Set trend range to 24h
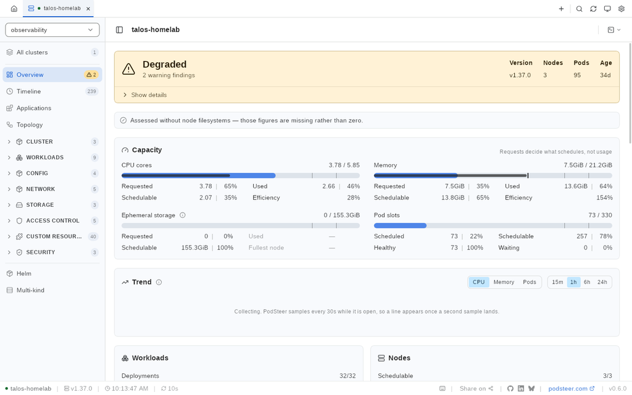Image resolution: width=632 pixels, height=395 pixels. tap(602, 282)
